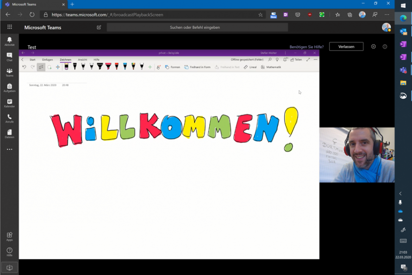The width and height of the screenshot is (412, 275).
Task: Click presenter webcam video thumbnail
Action: (x=357, y=155)
